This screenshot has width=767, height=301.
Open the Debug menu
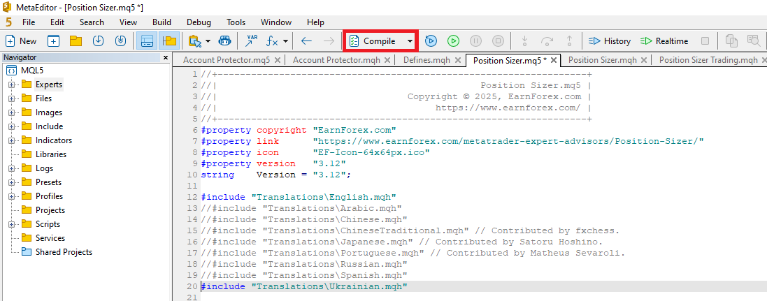pyautogui.click(x=199, y=22)
